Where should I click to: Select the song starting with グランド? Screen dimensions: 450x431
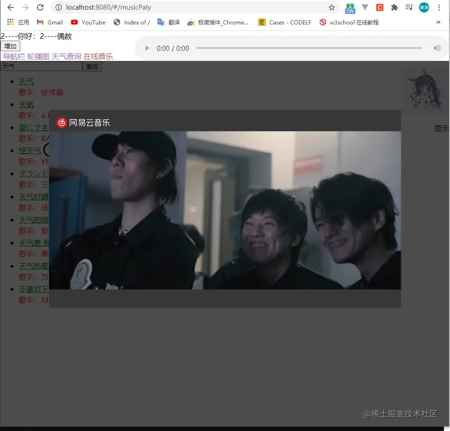click(x=34, y=174)
